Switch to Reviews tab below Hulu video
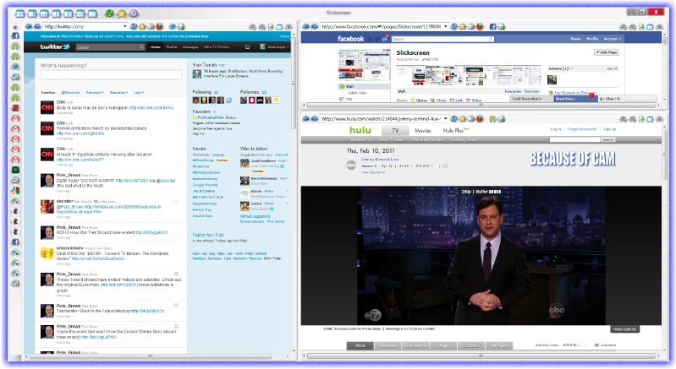 (x=387, y=345)
